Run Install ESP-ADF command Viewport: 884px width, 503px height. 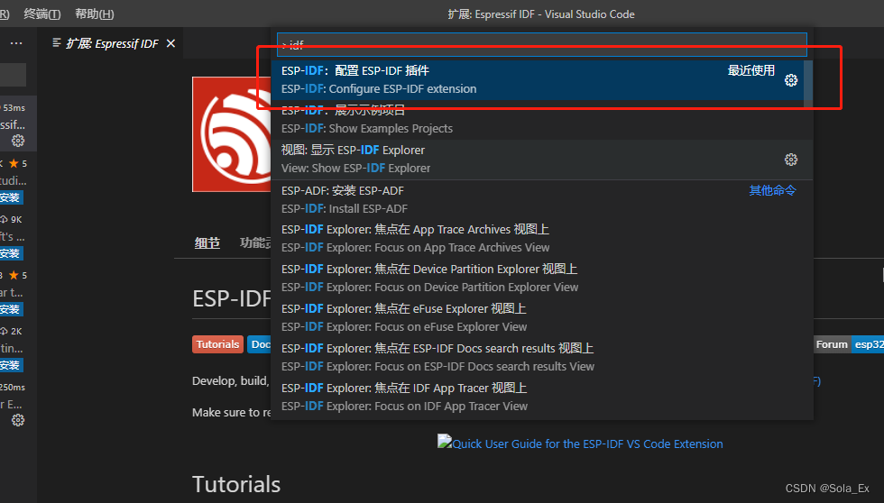click(x=542, y=199)
